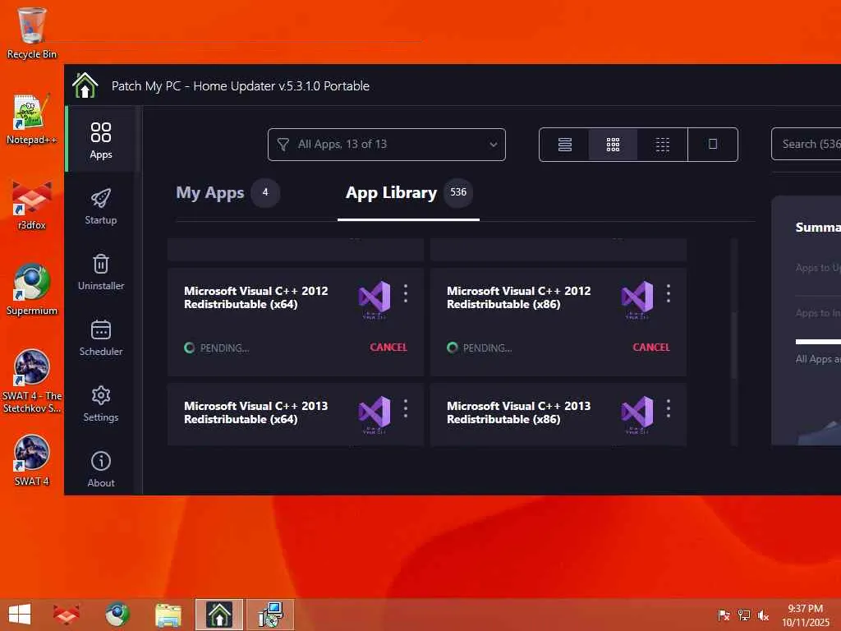The image size is (841, 631).
Task: Open Supermium from the taskbar
Action: pyautogui.click(x=117, y=615)
